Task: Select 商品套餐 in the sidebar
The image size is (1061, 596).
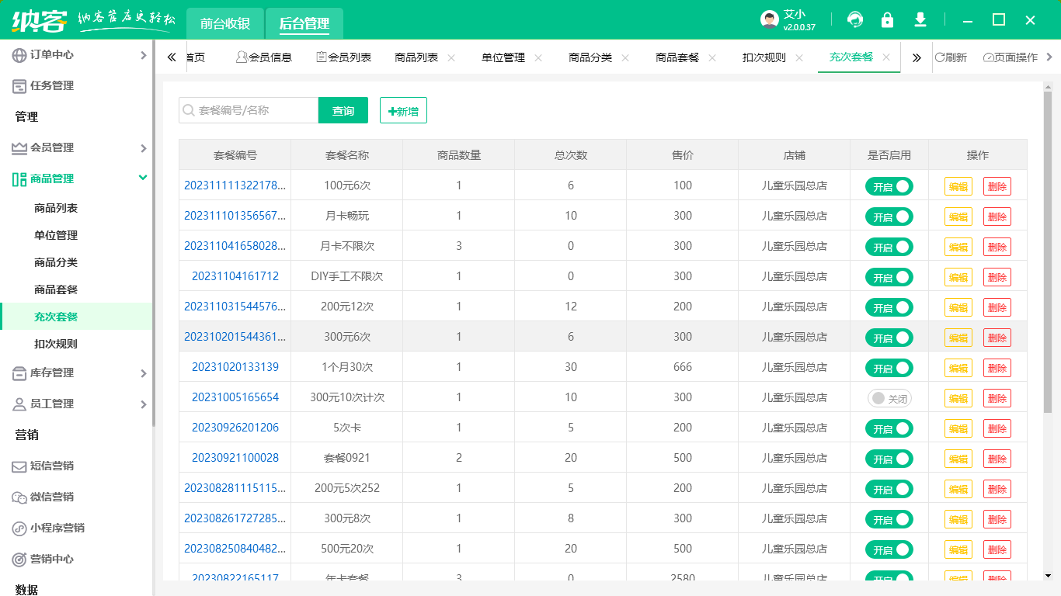Action: [x=56, y=289]
